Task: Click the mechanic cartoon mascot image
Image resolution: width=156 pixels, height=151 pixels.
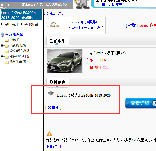Action: click(82, 4)
